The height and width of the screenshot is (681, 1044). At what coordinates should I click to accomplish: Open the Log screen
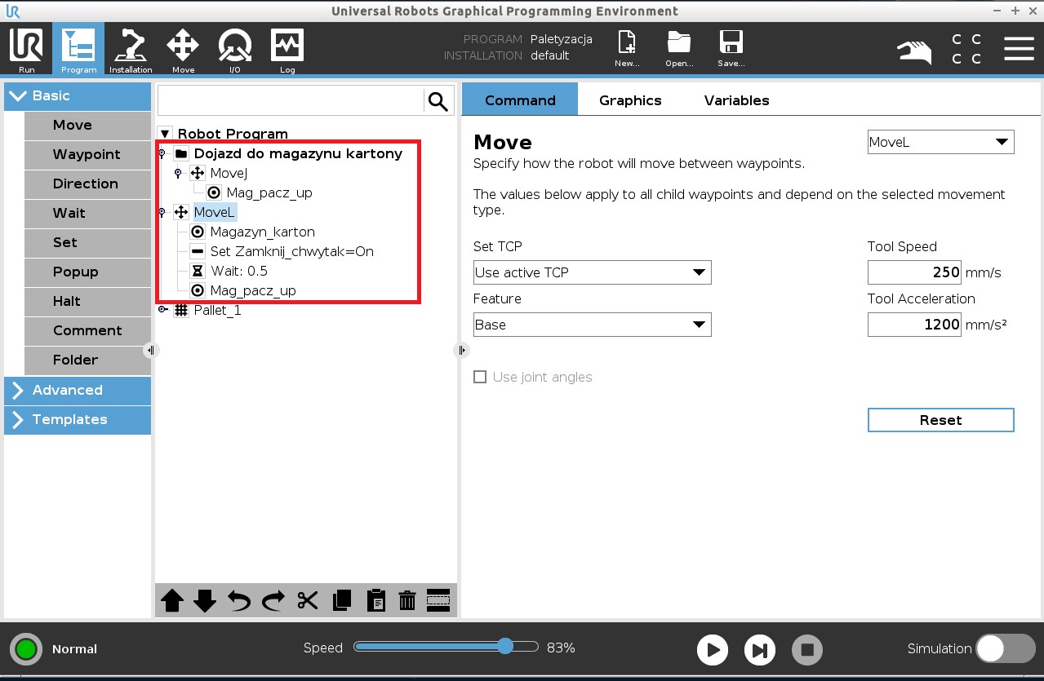pyautogui.click(x=287, y=50)
